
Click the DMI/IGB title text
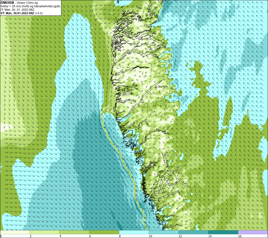point(7,3)
